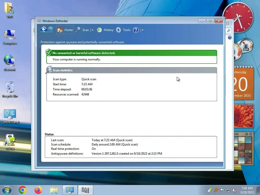Viewport: 260px width, 195px height.
Task: Click the Antispyware definitions version text
Action: pyautogui.click(x=127, y=154)
